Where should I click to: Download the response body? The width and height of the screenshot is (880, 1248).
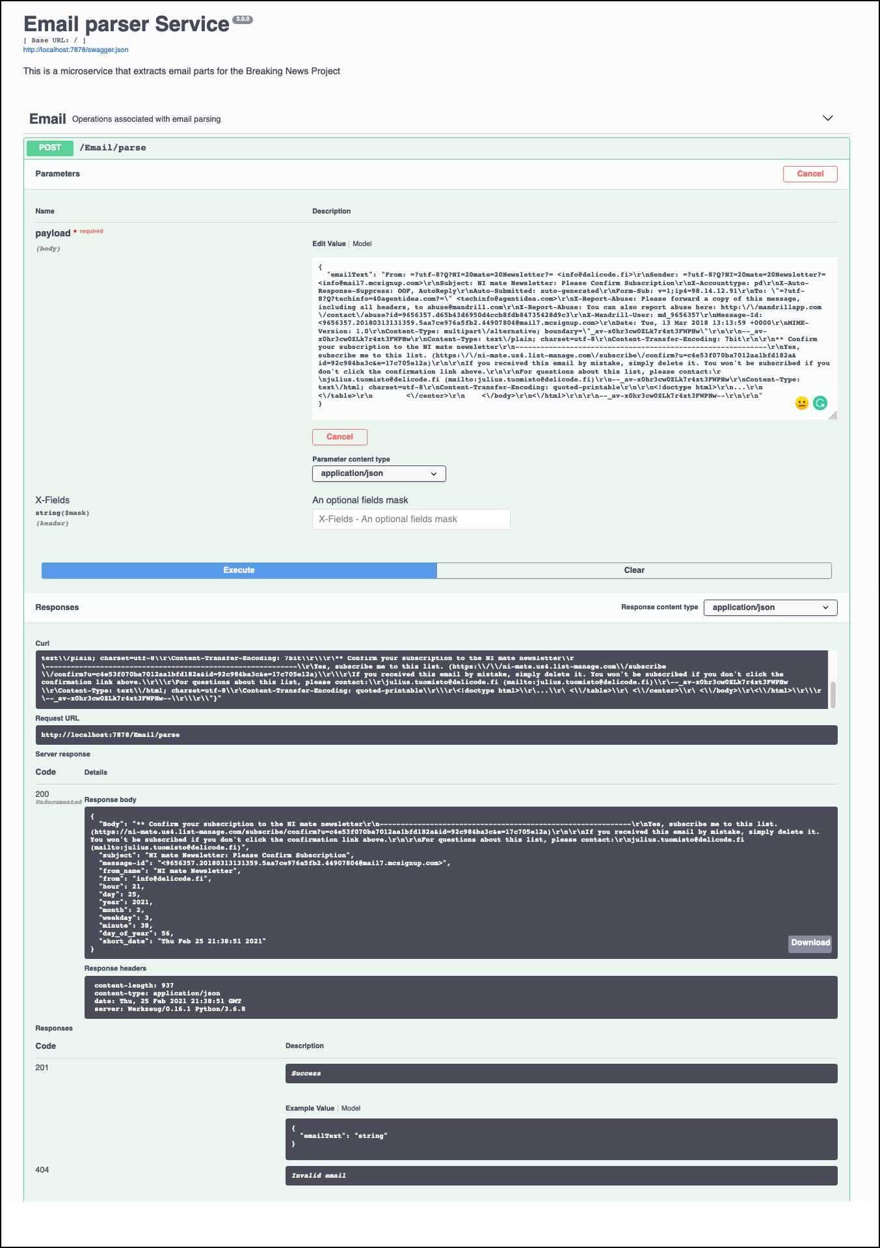(810, 943)
